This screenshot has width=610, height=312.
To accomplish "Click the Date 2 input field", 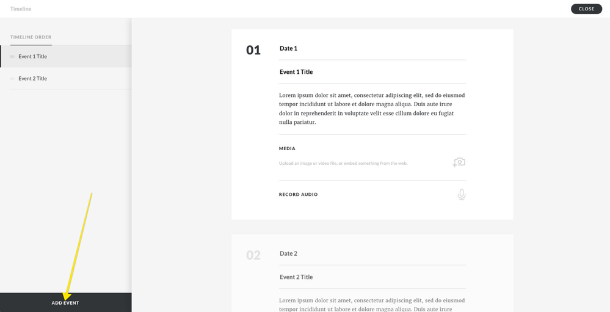I will point(372,253).
